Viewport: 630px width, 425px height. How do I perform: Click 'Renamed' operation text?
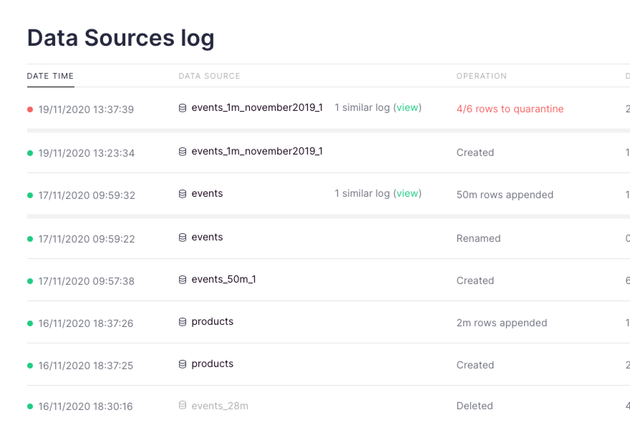[478, 239]
